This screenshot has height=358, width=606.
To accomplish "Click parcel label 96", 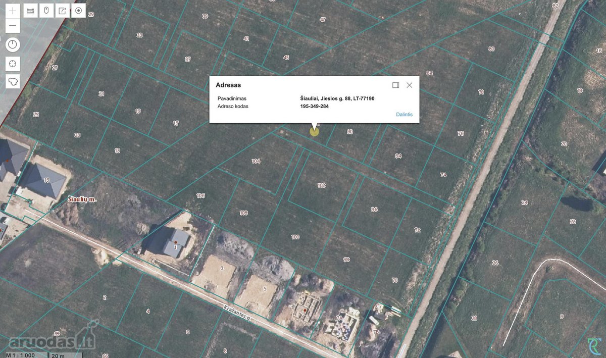I will (x=374, y=210).
